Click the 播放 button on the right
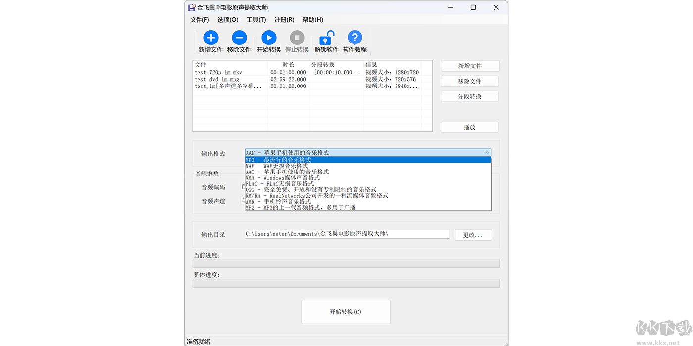 (x=469, y=127)
